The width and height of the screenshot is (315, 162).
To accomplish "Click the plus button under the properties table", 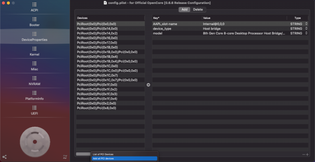I will coord(307,155).
